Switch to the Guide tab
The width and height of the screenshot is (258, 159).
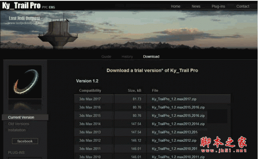tap(106, 57)
